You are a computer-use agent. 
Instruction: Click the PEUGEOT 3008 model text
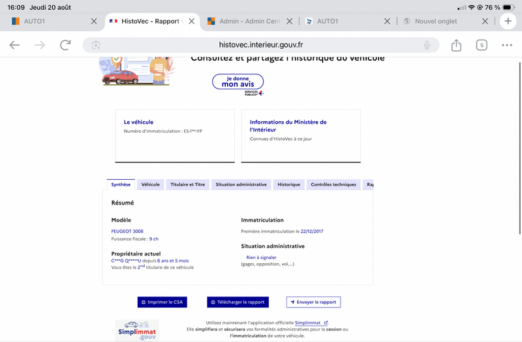coord(127,231)
